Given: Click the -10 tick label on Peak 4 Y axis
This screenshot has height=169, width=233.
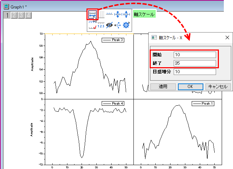Looking at the screenshot, I should tap(41, 154).
